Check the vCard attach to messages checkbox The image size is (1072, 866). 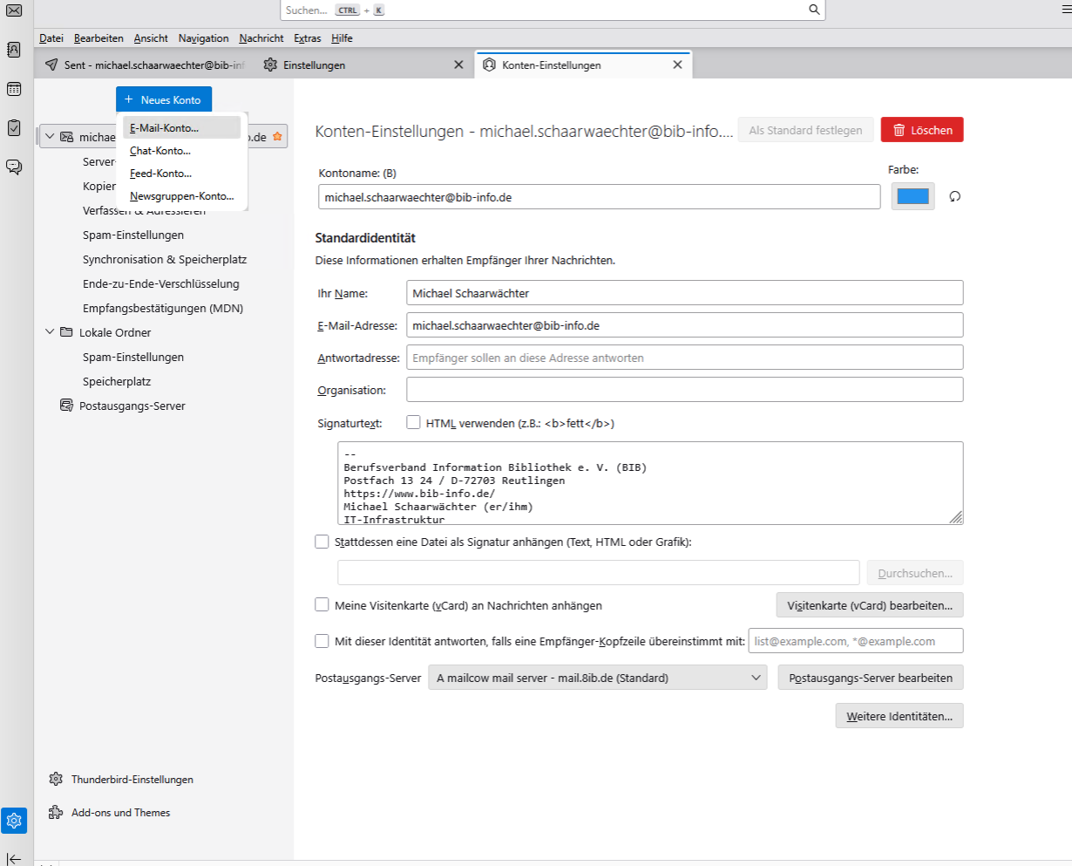tap(322, 605)
